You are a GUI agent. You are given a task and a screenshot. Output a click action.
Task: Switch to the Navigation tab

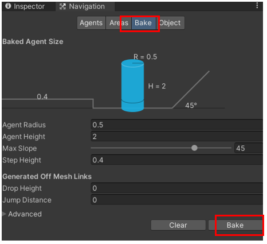[85, 6]
